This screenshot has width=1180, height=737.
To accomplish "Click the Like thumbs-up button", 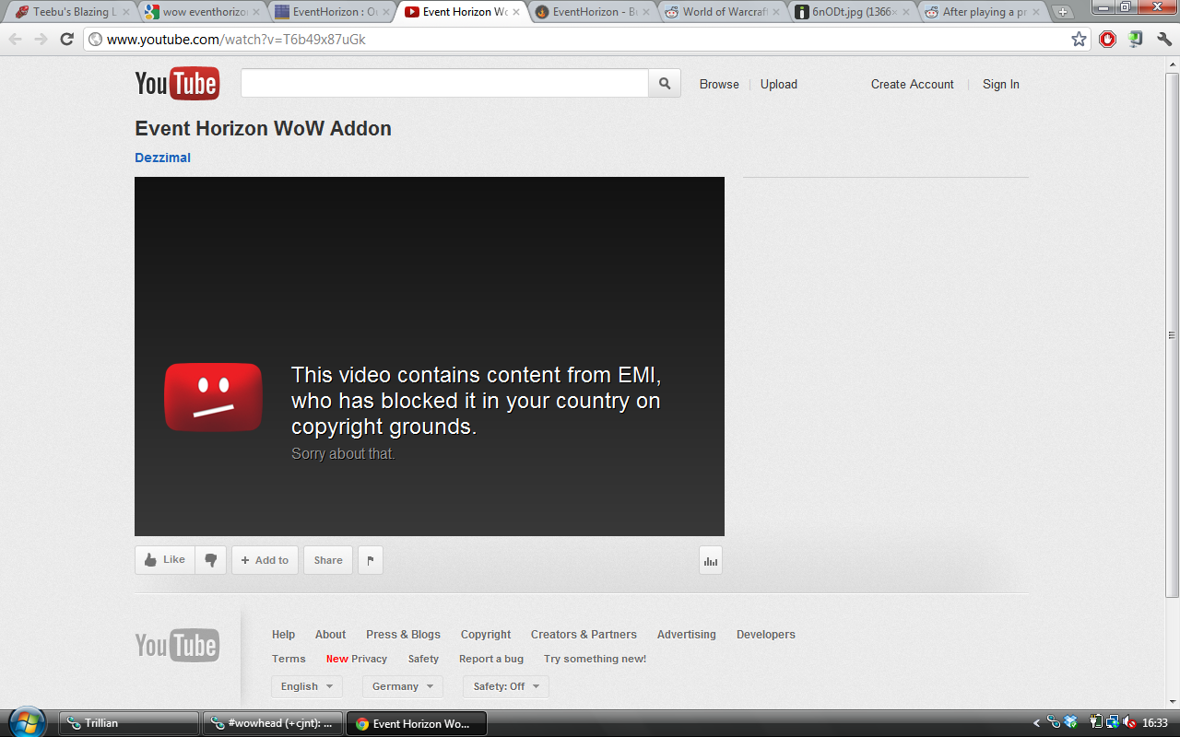I will click(165, 560).
